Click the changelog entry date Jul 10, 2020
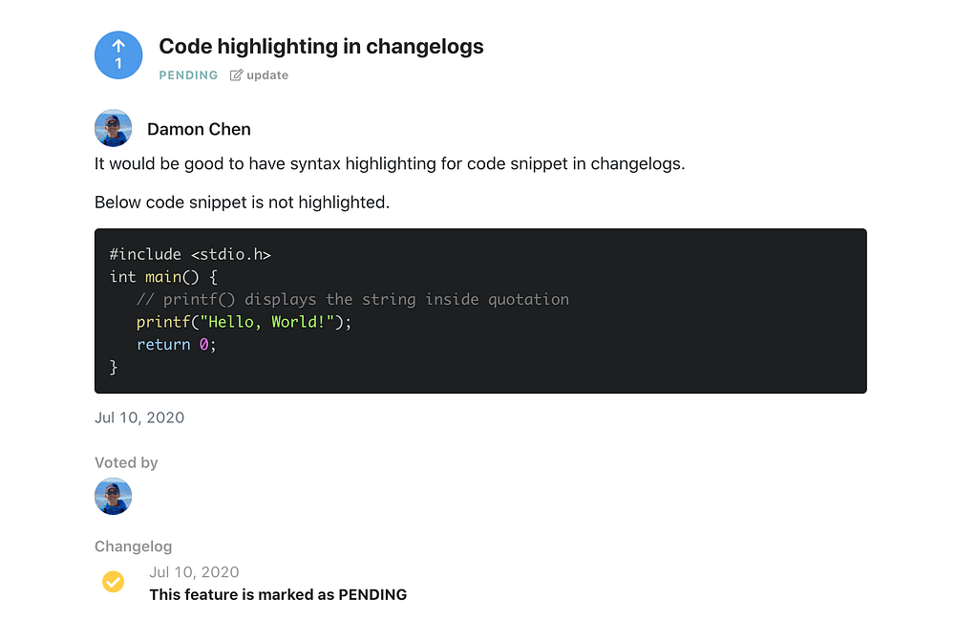The height and width of the screenshot is (620, 955). click(x=194, y=572)
